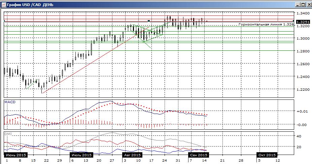This screenshot has width=312, height=164.
Task: Click the 40 value on DMI scale
Action: click(299, 136)
